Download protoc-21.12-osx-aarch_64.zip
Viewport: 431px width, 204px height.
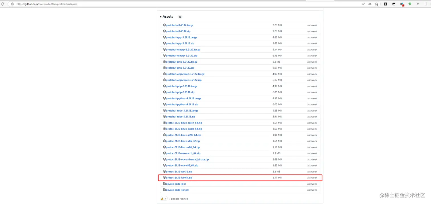183,153
